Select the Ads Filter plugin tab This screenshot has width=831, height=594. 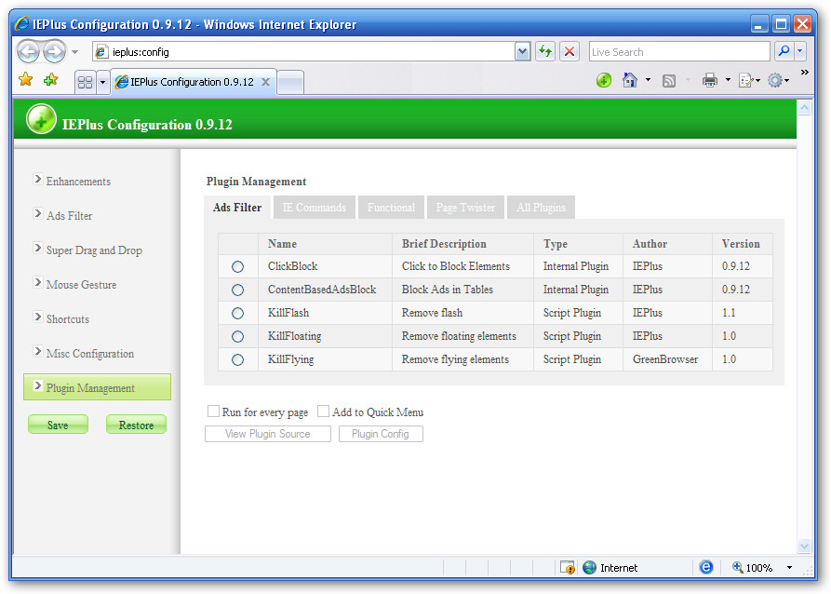click(237, 208)
